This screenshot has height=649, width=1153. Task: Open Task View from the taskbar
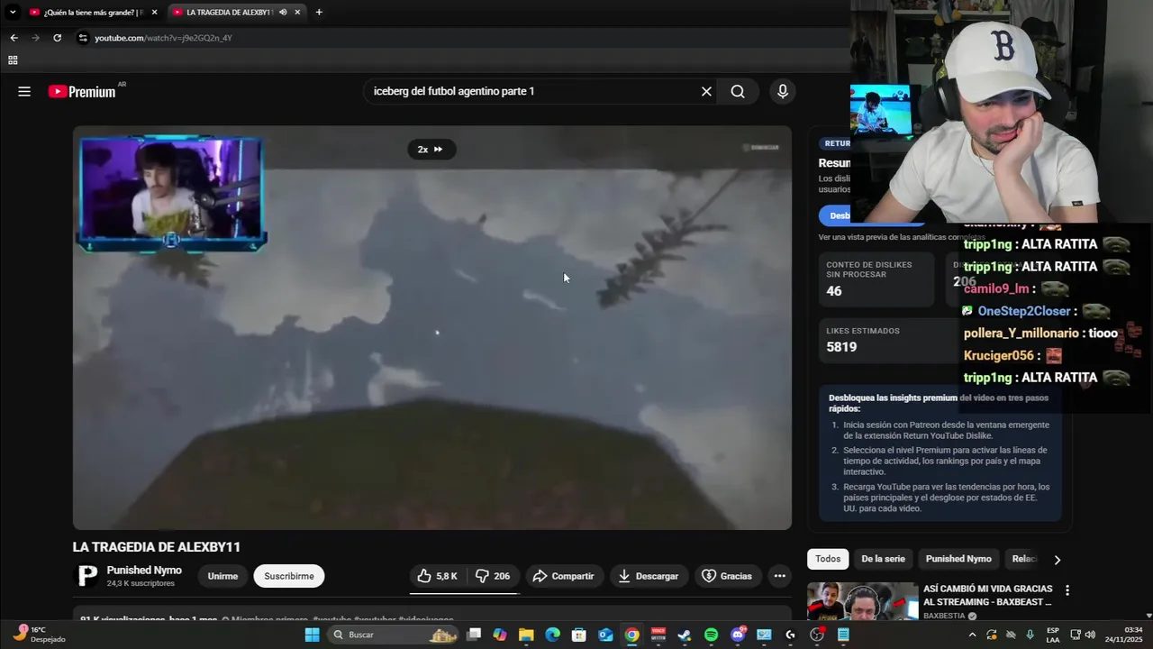tap(474, 635)
